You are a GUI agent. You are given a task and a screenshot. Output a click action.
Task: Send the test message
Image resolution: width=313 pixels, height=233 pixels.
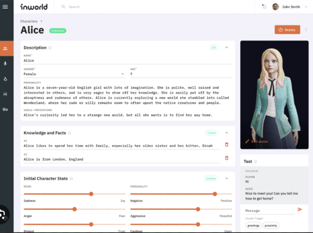point(299,209)
